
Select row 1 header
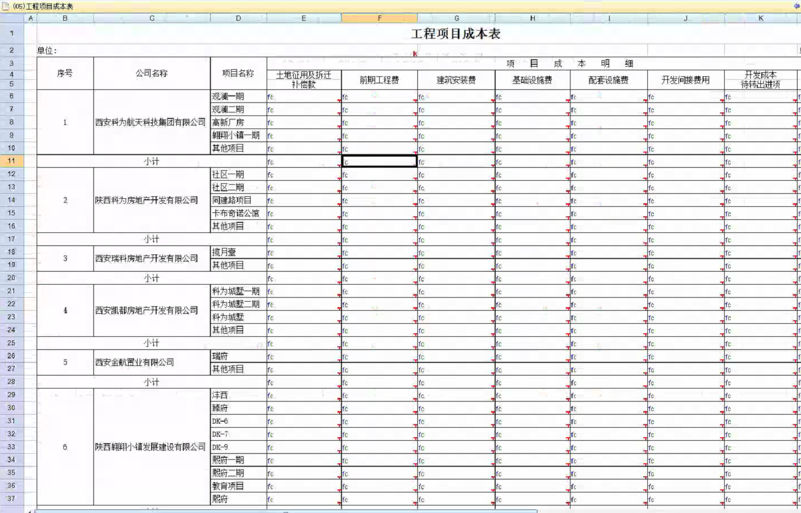(12, 34)
